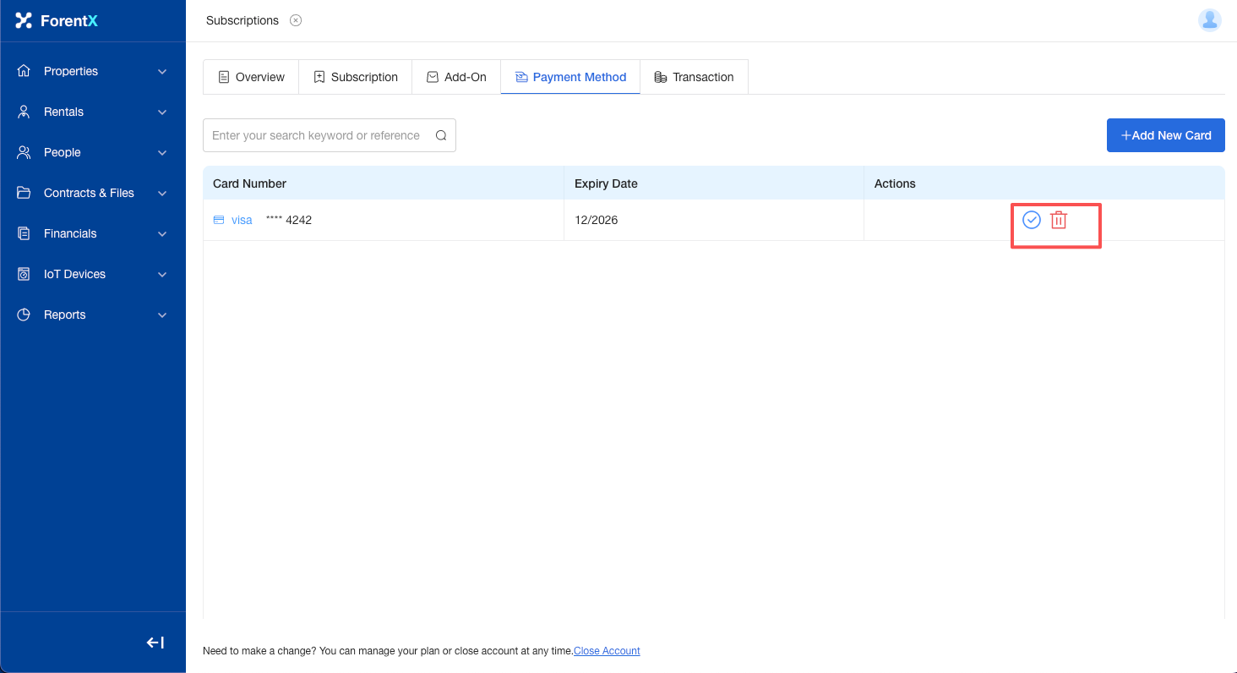Image resolution: width=1237 pixels, height=673 pixels.
Task: Collapse the sidebar with the arrow icon
Action: click(155, 643)
